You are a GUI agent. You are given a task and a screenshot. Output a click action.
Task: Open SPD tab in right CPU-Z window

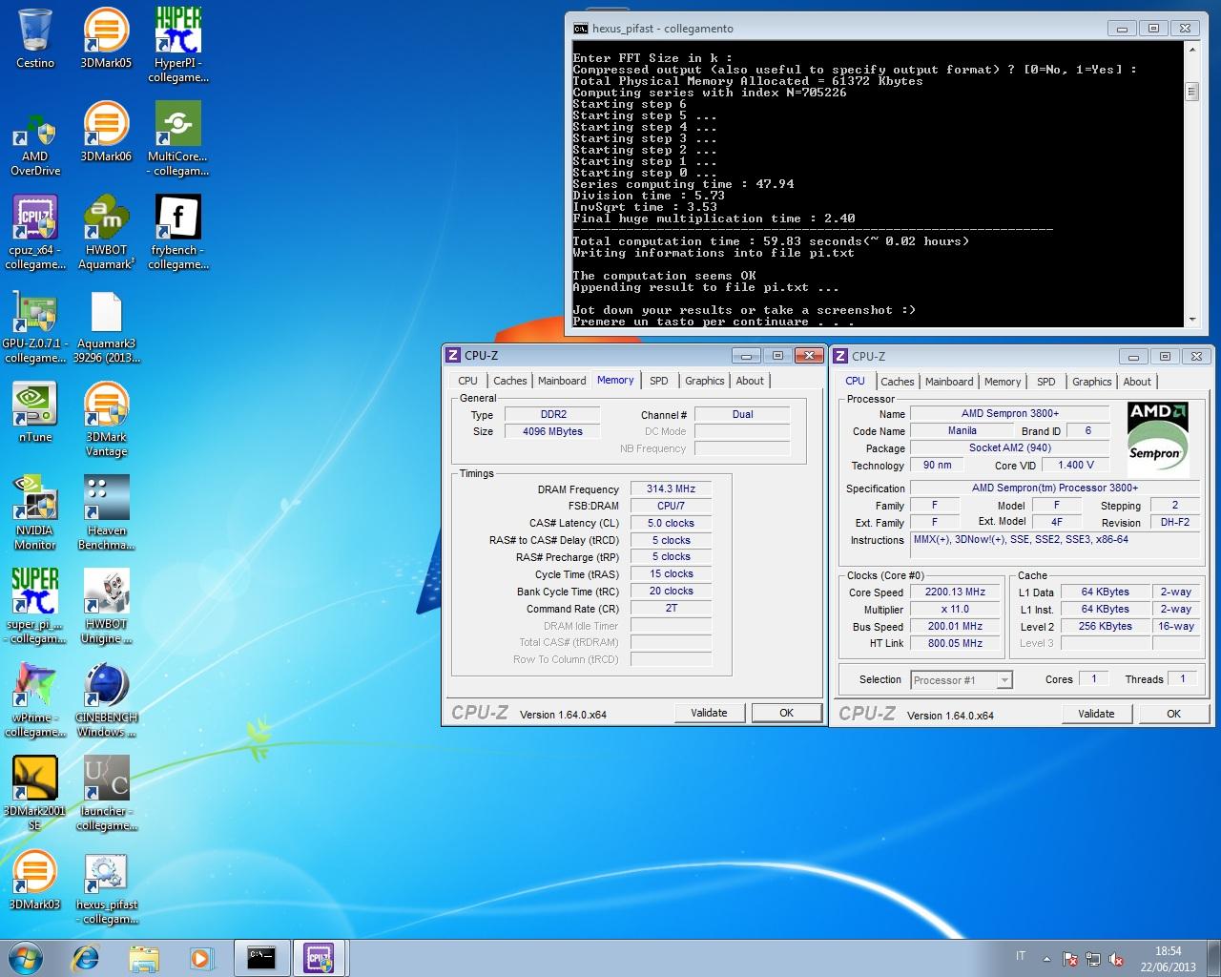[x=1046, y=382]
